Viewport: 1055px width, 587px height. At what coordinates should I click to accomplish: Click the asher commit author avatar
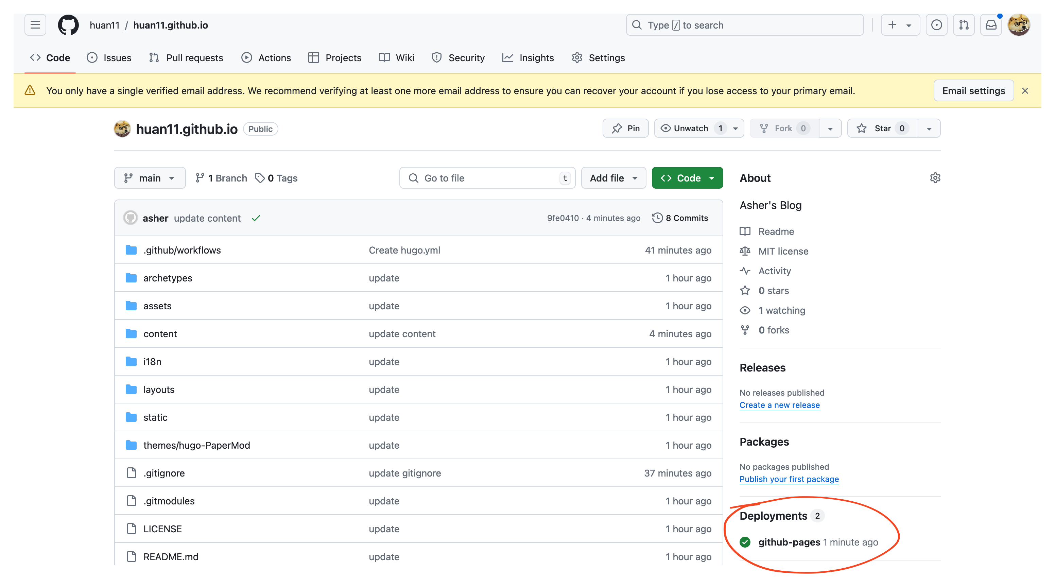pyautogui.click(x=130, y=218)
